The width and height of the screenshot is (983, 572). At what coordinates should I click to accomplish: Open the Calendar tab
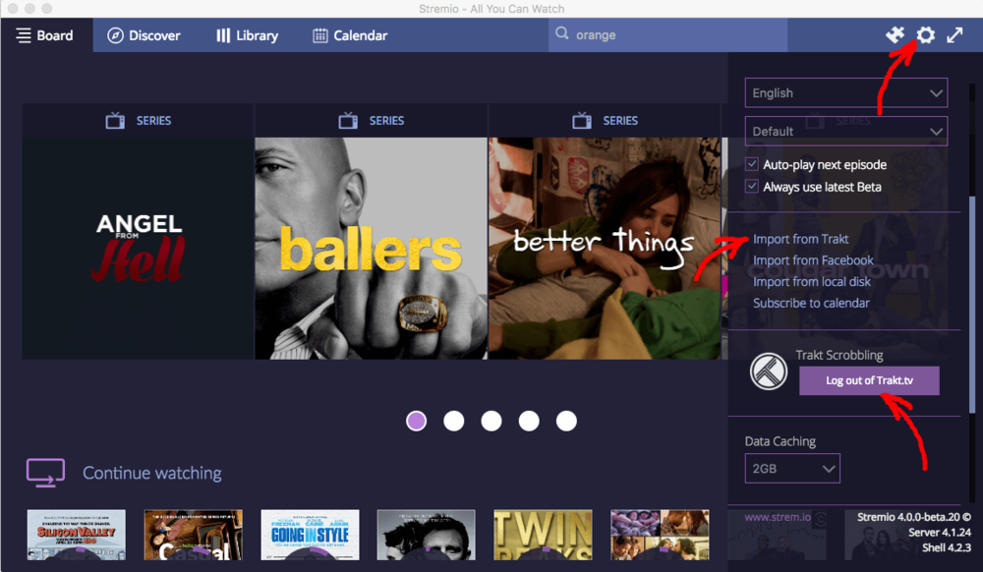(x=351, y=35)
